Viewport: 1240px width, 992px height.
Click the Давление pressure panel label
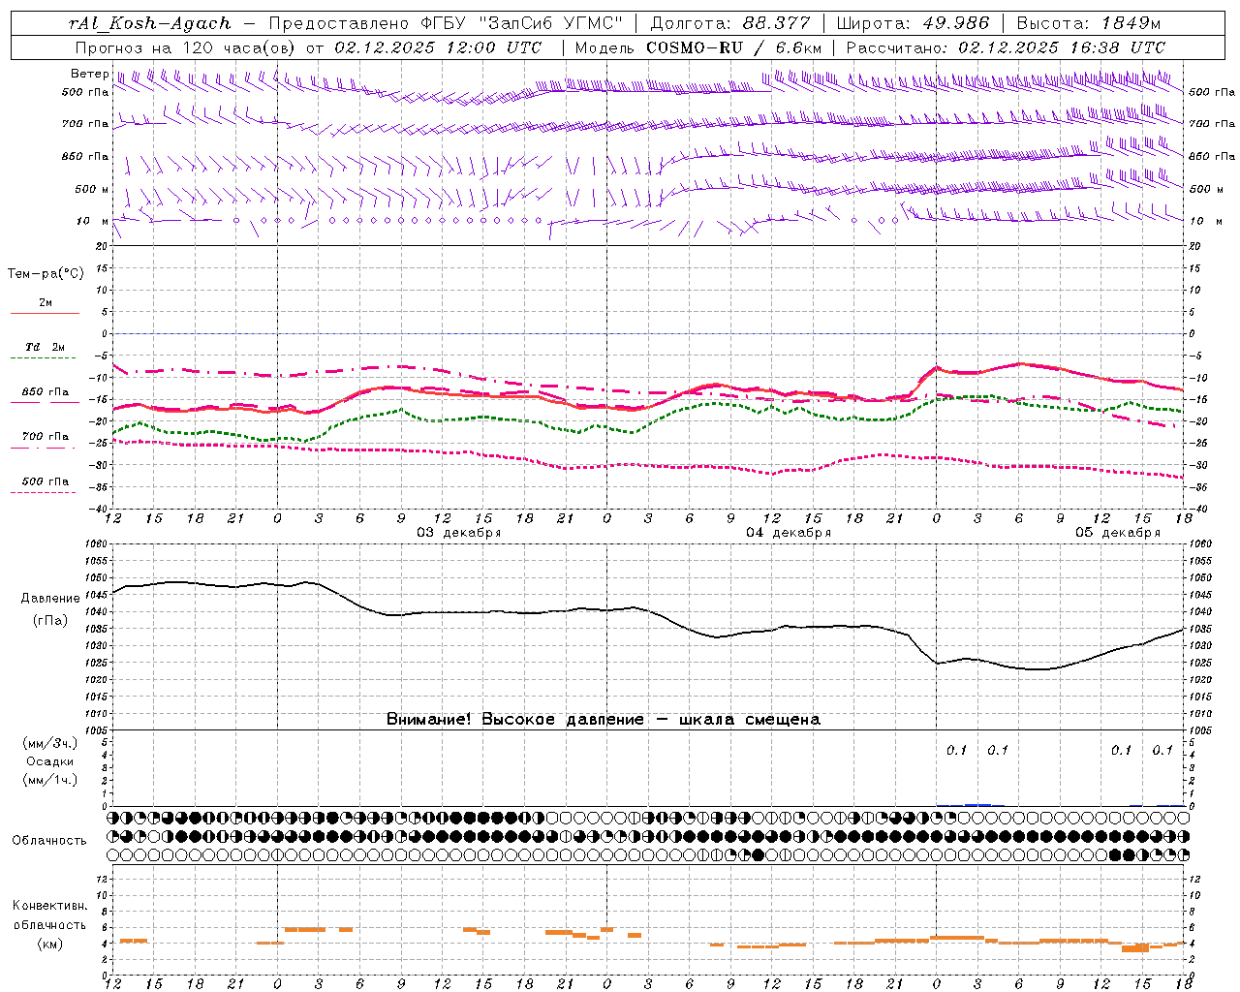pos(50,599)
